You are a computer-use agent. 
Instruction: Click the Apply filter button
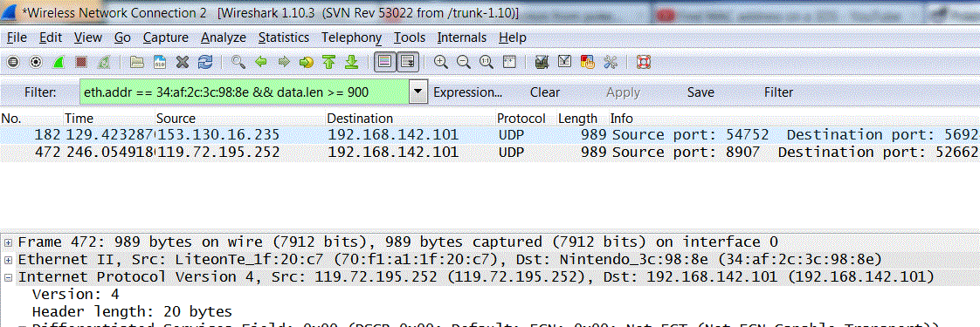pyautogui.click(x=623, y=92)
